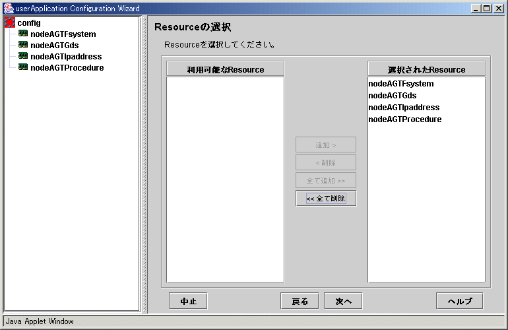Select nodeAGTFsystem label in the tree

[63, 34]
